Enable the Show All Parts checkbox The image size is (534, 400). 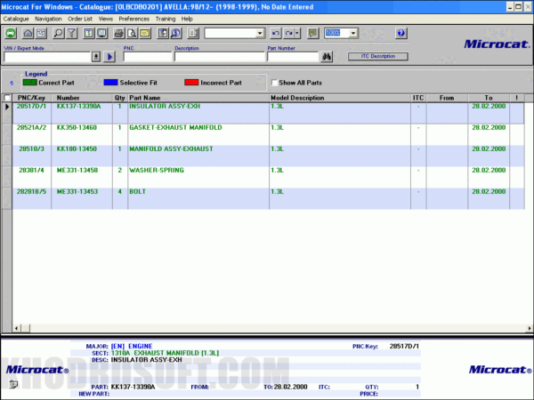click(274, 83)
